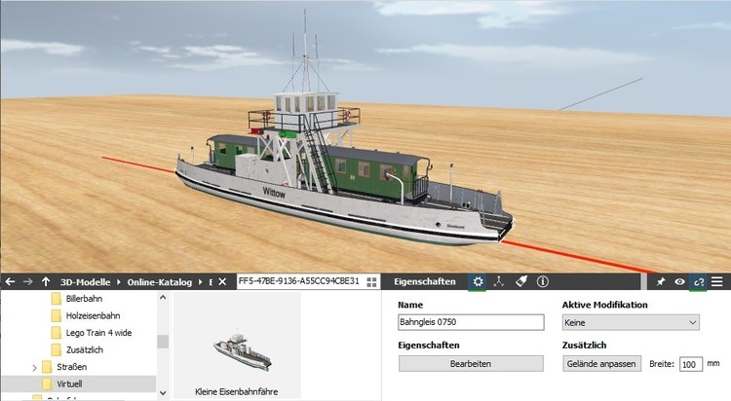Open the Eigenschaften settings gear tab
The width and height of the screenshot is (731, 401).
tap(478, 282)
